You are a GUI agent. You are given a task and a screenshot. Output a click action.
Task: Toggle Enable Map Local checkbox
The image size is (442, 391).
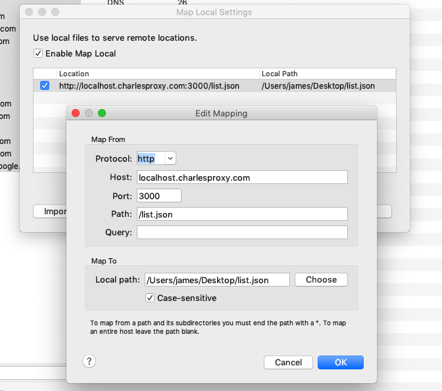pos(38,53)
